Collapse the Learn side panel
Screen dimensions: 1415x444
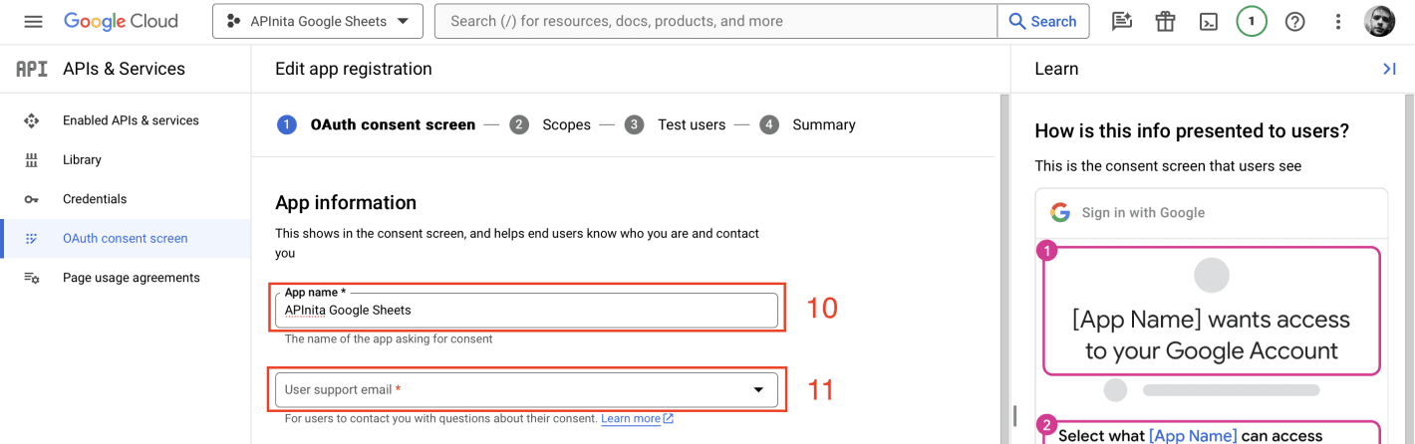click(1389, 69)
